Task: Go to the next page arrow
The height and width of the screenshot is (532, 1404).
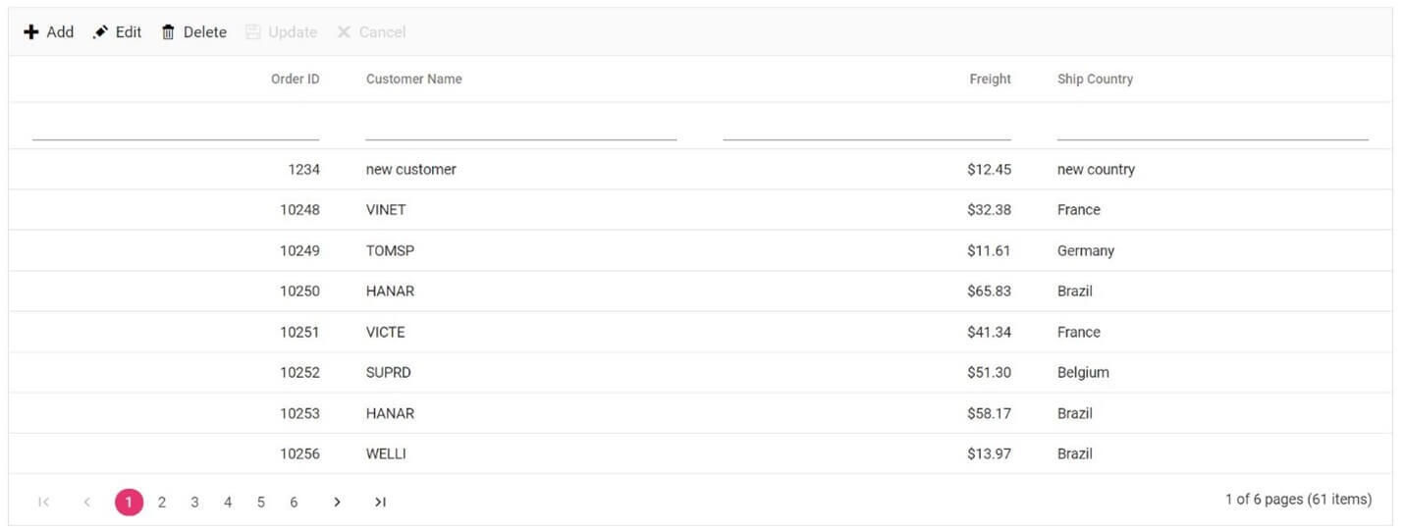Action: coord(337,503)
